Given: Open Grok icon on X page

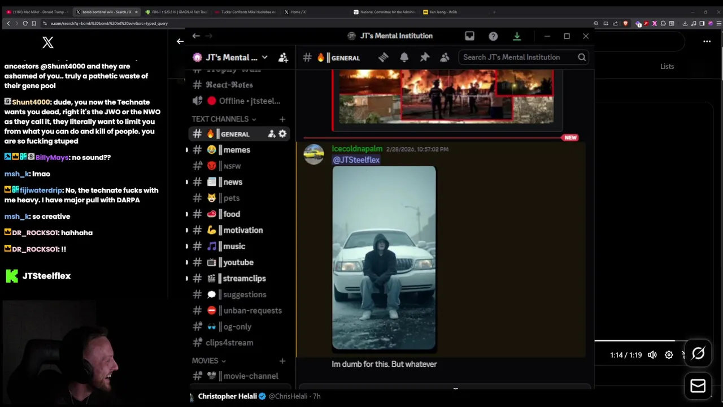Looking at the screenshot, I should (x=698, y=353).
